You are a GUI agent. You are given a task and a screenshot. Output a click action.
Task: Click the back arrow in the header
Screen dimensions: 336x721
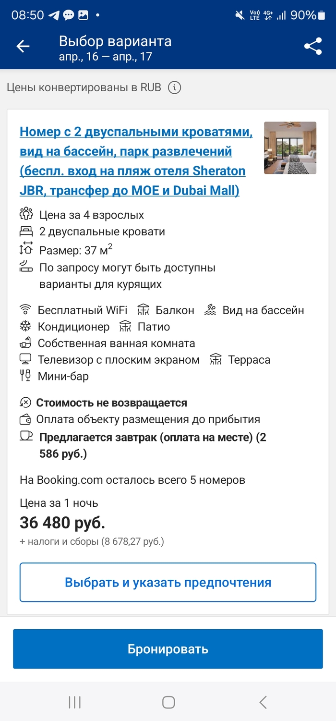click(22, 46)
